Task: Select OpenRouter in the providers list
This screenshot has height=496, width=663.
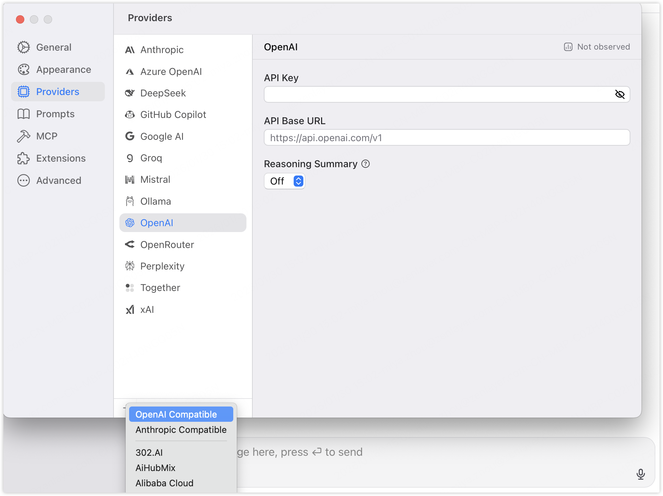Action: (167, 245)
